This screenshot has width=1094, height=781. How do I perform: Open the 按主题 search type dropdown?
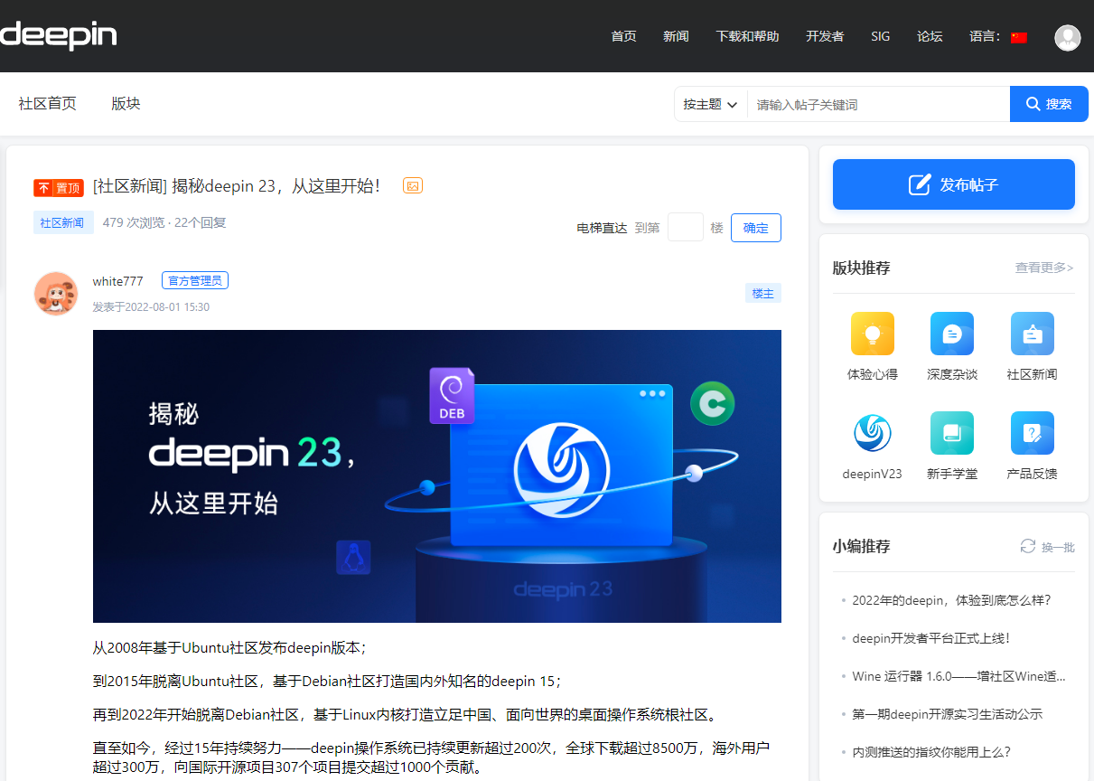pos(711,104)
